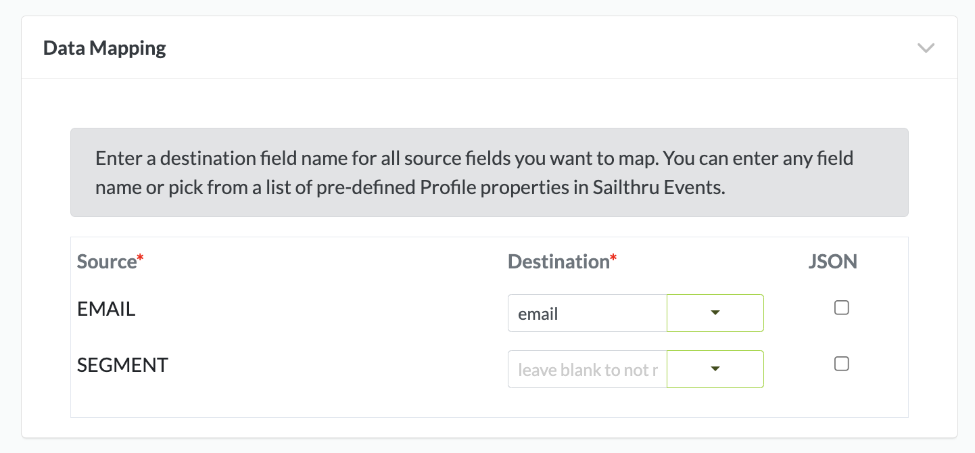
Task: Select the SEGMENT source field label
Action: [x=122, y=365]
